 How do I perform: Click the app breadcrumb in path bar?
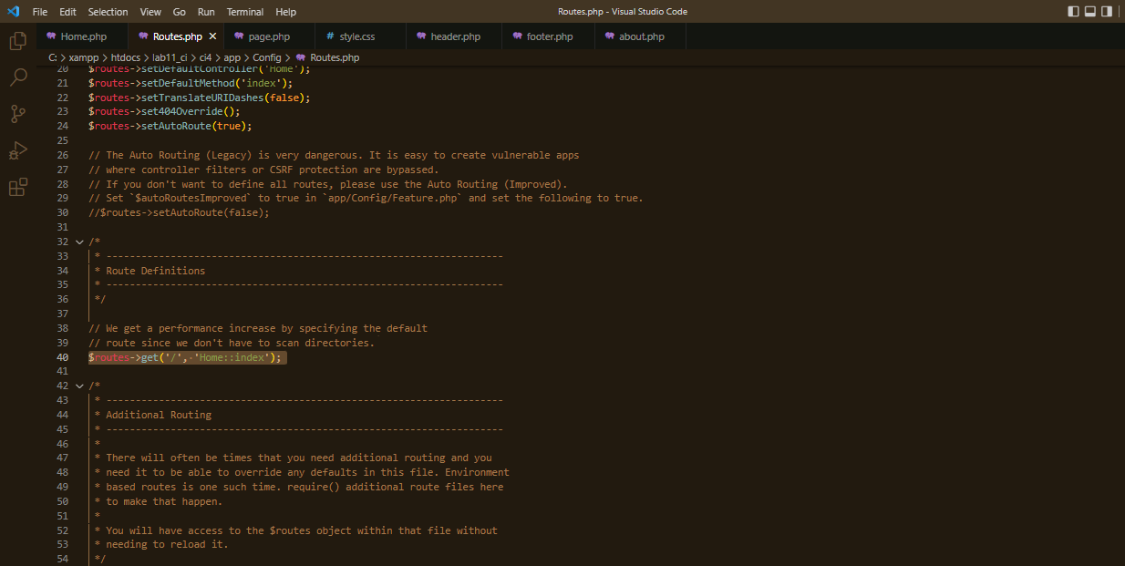[232, 57]
